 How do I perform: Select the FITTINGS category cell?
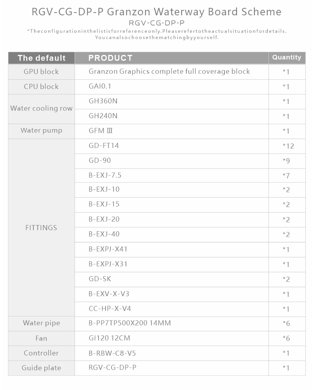41,227
